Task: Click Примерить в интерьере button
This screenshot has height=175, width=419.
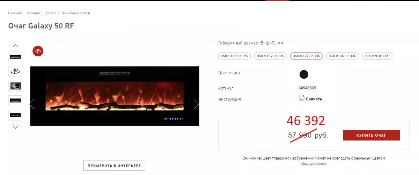Action: click(114, 166)
